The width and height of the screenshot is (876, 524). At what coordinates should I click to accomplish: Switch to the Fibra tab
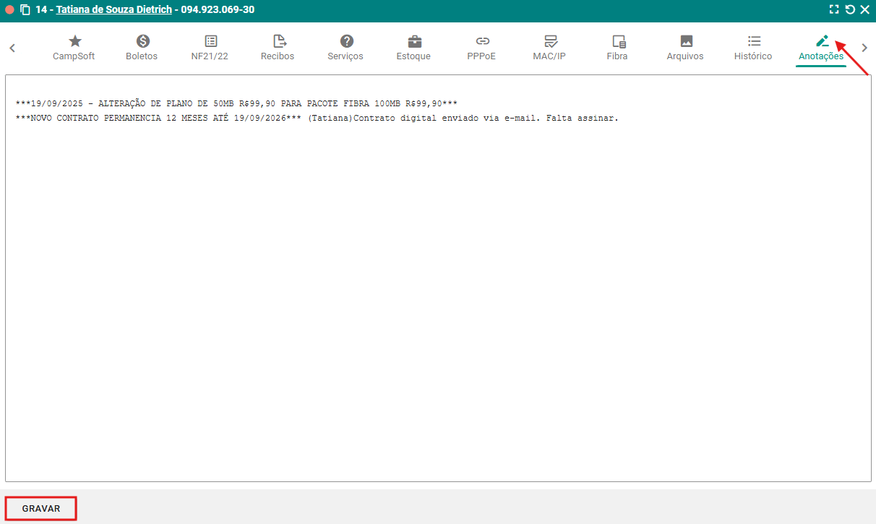[618, 48]
